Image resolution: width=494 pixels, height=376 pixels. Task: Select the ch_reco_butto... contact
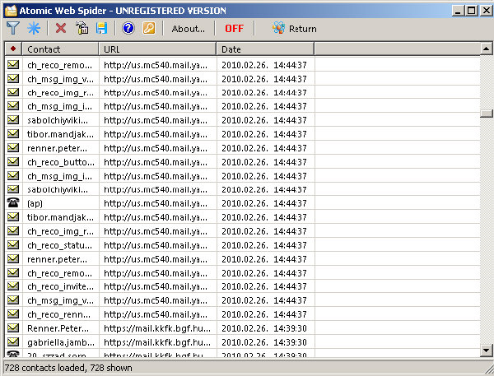coord(60,162)
